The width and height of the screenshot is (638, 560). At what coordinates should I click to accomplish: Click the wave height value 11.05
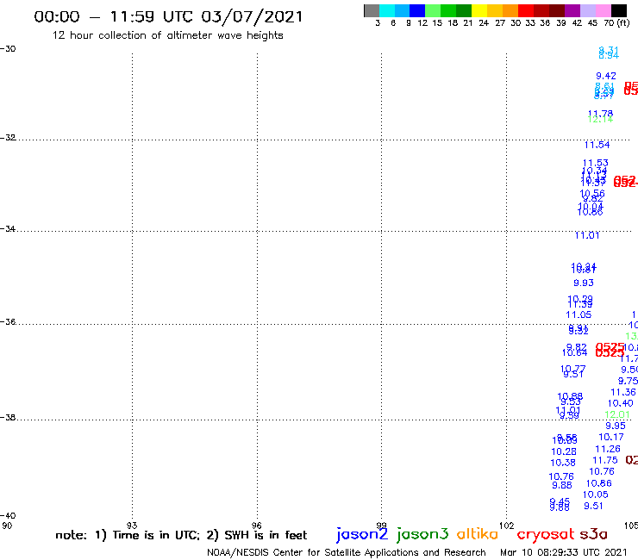pos(579,314)
